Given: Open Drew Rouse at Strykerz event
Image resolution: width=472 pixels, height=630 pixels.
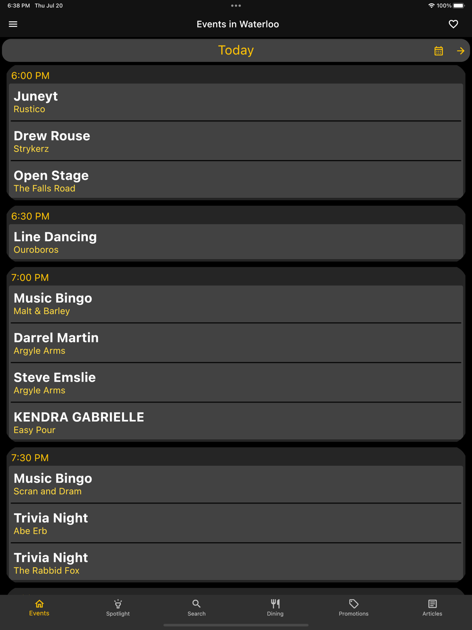Looking at the screenshot, I should pyautogui.click(x=236, y=142).
